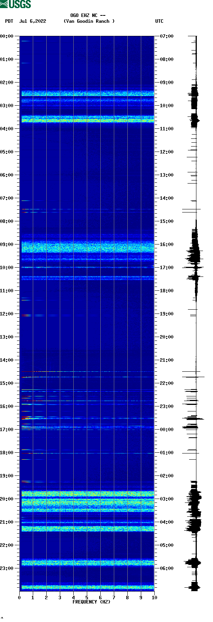Click the 09:00 PDT time label
Screen dimensions: 213x622
(x=7, y=244)
